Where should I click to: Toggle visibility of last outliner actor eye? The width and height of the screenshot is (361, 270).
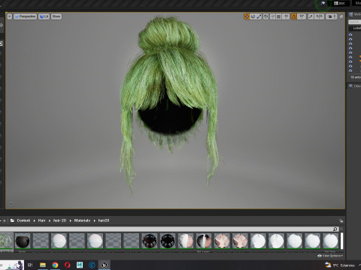(x=350, y=70)
